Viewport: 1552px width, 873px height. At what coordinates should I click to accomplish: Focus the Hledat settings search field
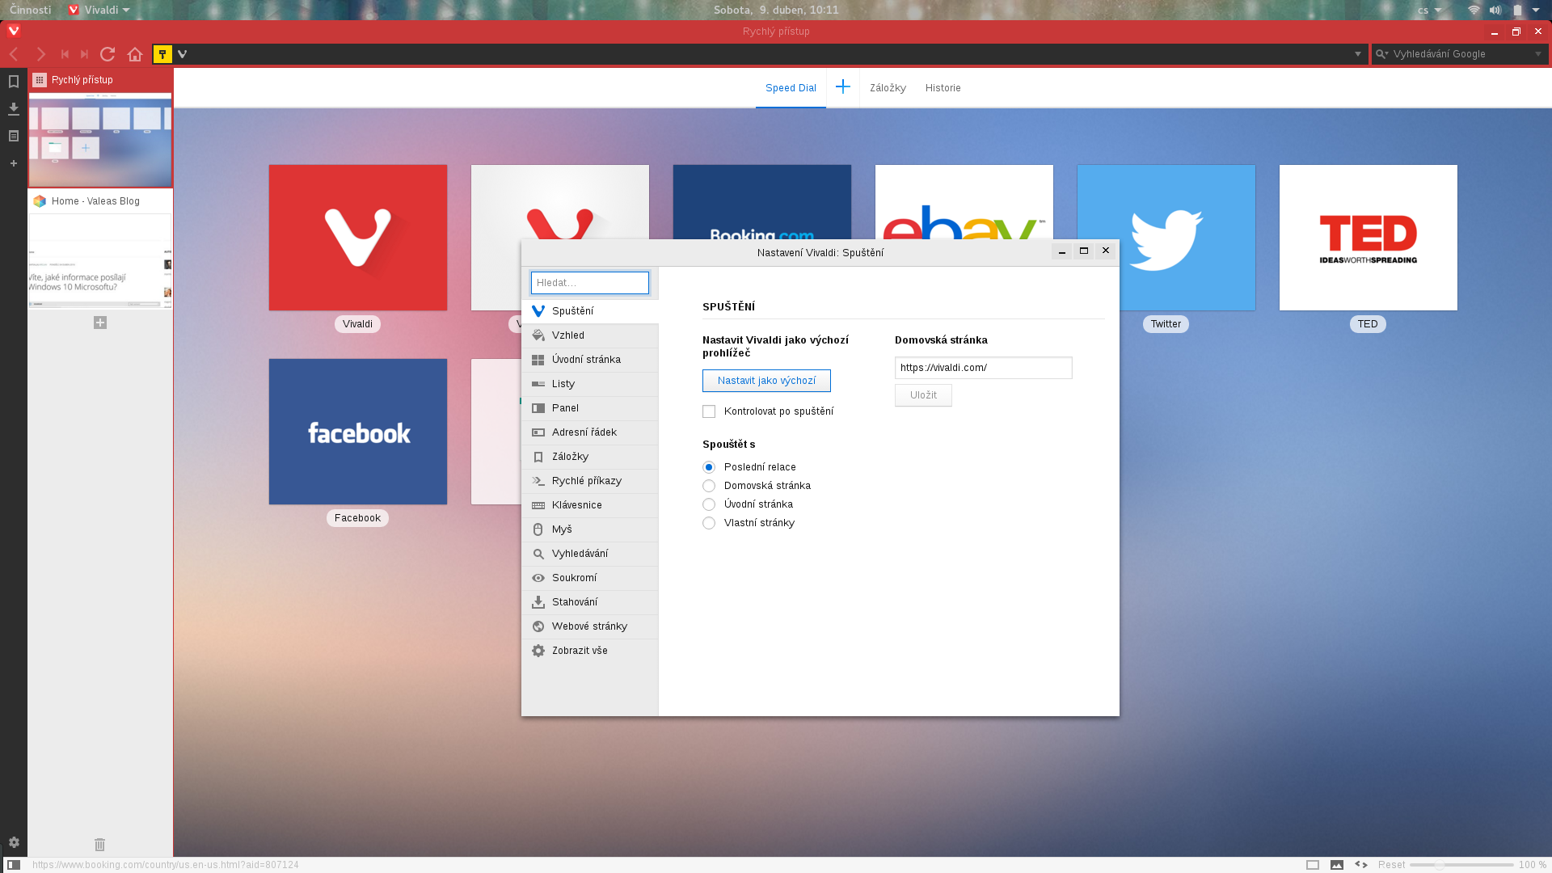[x=590, y=283]
